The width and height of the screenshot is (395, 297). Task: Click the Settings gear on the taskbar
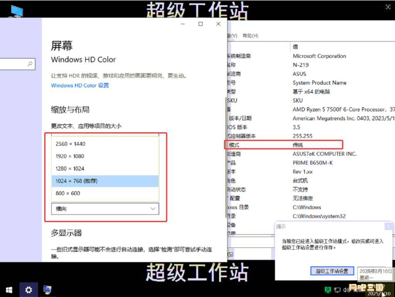[29, 290]
